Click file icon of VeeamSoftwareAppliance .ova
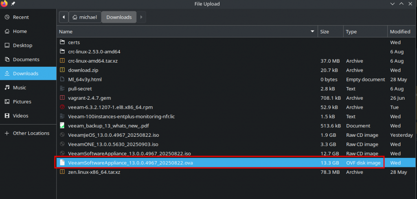417x199 pixels. point(62,163)
